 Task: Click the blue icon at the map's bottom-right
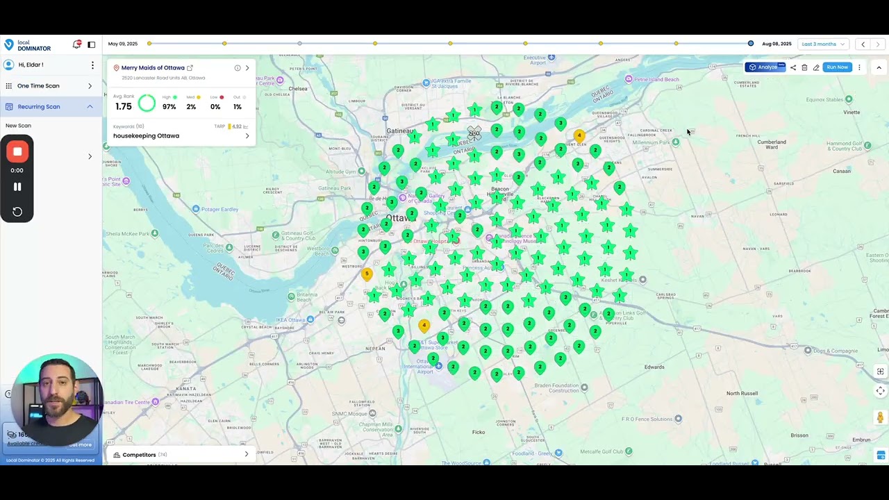[x=881, y=456]
